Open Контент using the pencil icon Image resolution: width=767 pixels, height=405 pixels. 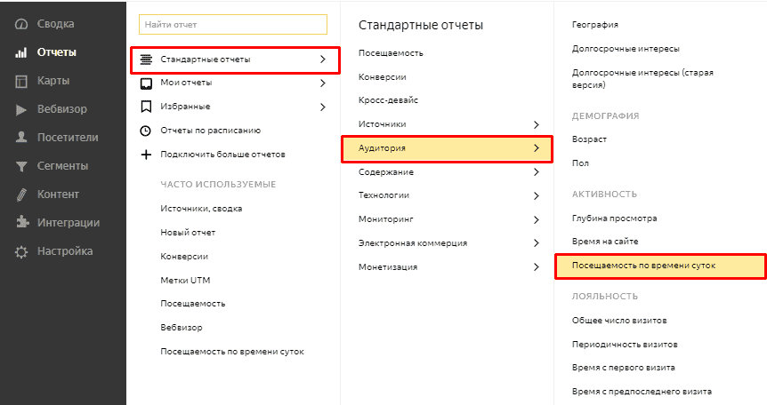tap(21, 195)
